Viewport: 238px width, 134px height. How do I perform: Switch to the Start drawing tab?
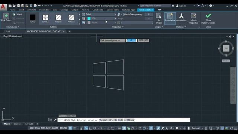[7, 31]
